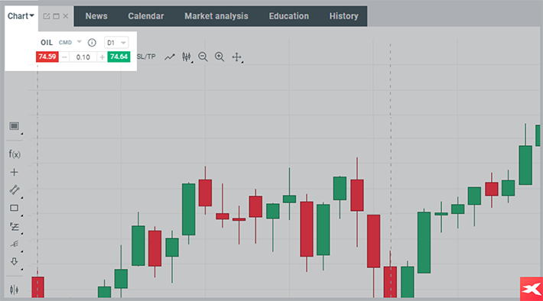Show the History tab

tap(343, 16)
